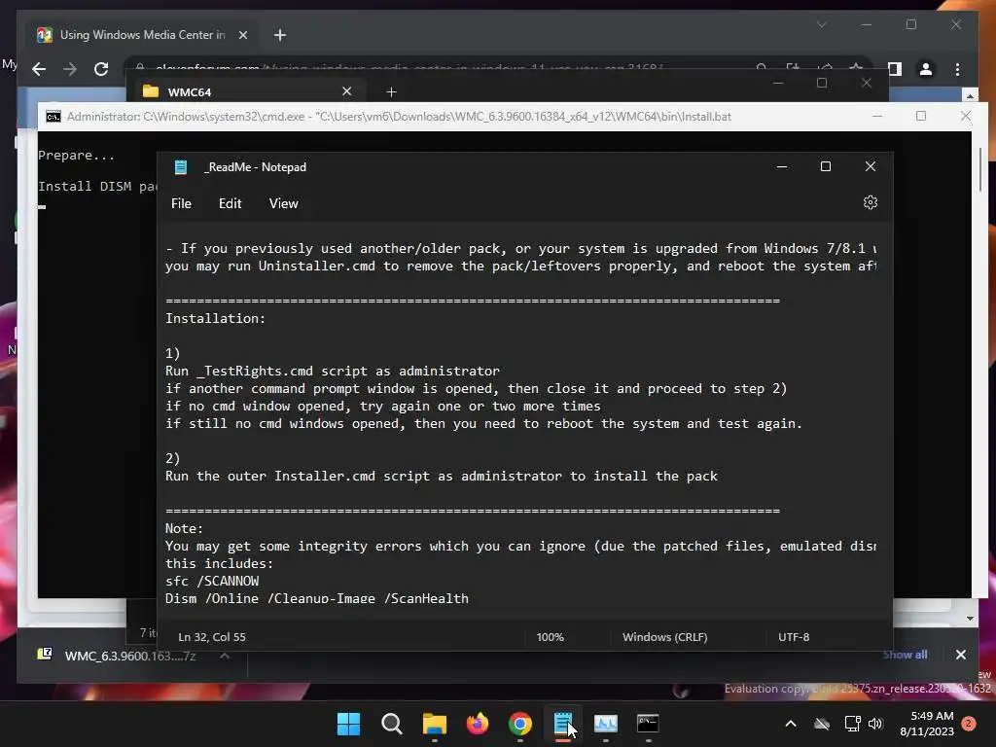
Task: Open the Edit menu in Notepad
Action: [230, 203]
